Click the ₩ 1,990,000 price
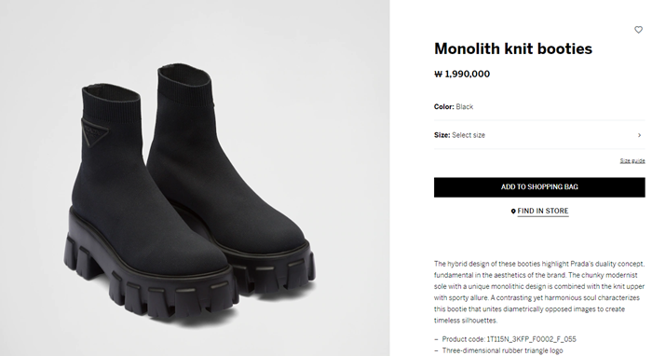The height and width of the screenshot is (356, 652). (462, 74)
